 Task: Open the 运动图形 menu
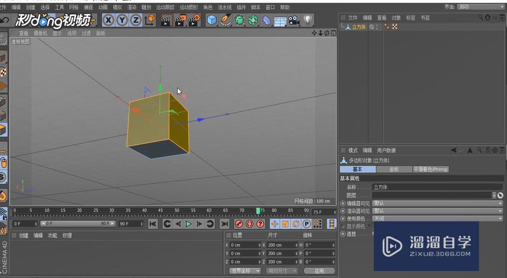click(189, 7)
